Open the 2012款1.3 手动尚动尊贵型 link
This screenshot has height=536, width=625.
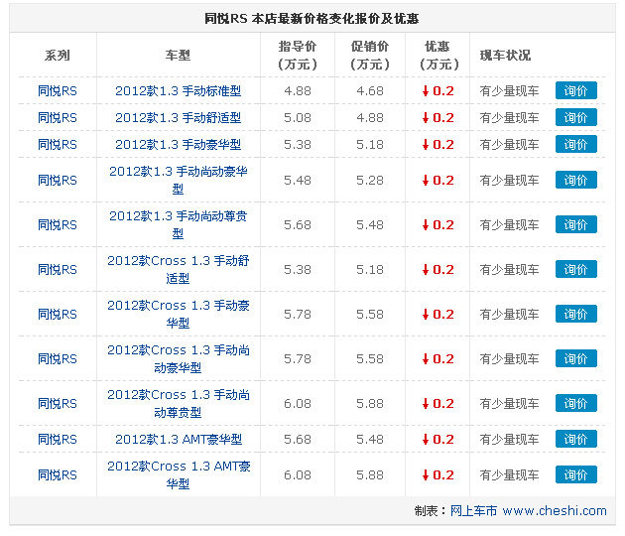[x=179, y=224]
